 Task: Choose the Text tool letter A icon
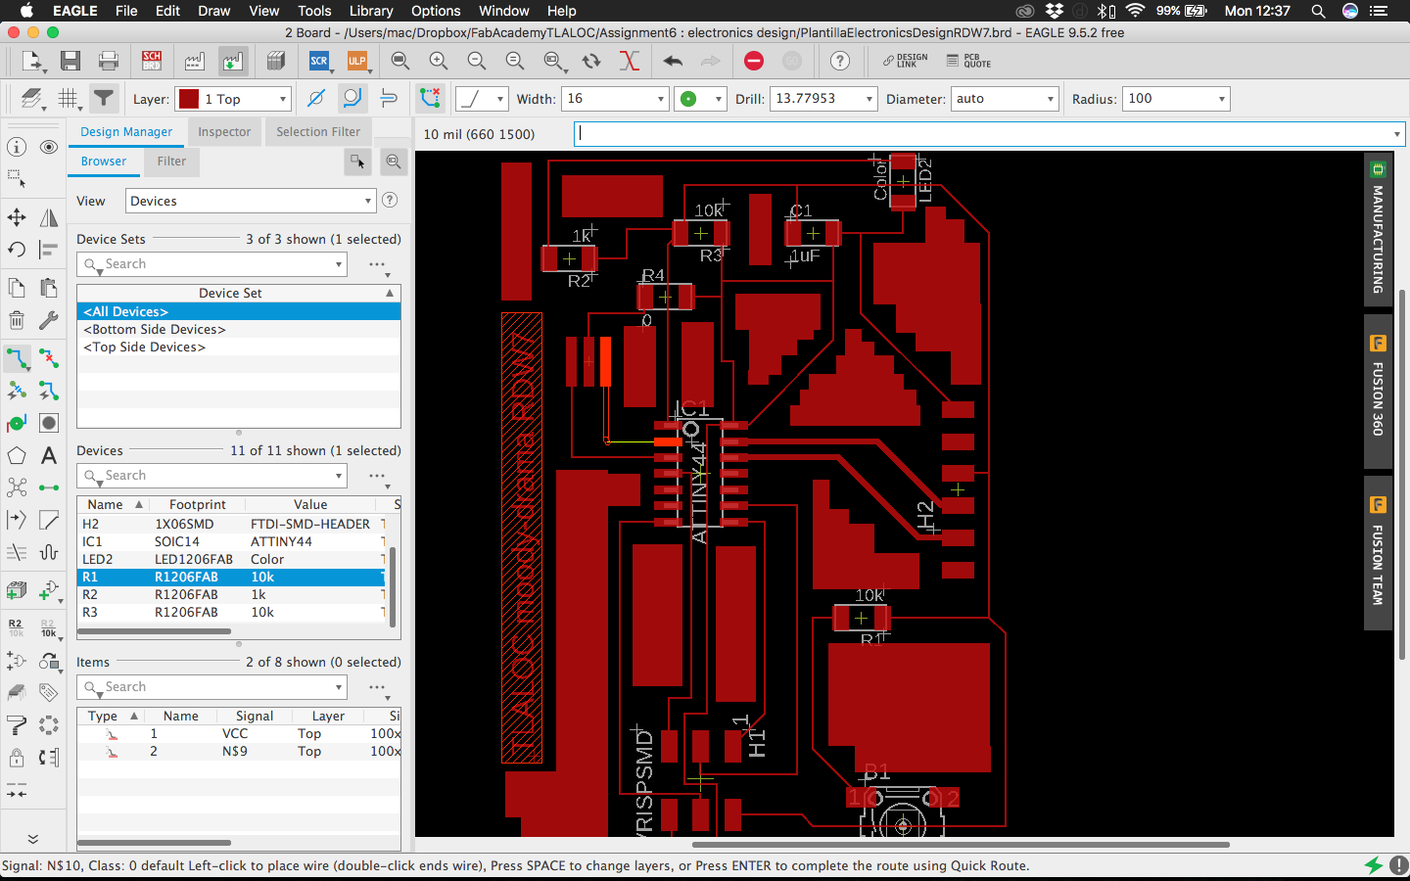point(49,455)
